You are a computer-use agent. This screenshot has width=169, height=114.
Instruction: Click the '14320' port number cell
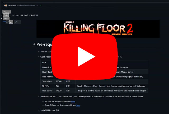[x=59, y=90]
